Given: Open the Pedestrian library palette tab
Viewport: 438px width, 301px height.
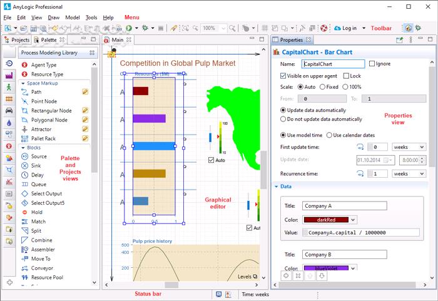Looking at the screenshot, I should coord(9,88).
